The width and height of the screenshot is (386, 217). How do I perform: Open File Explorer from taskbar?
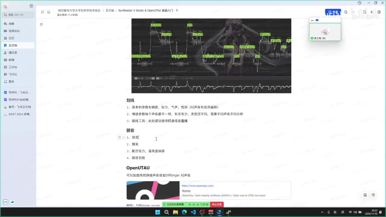[x=175, y=212]
